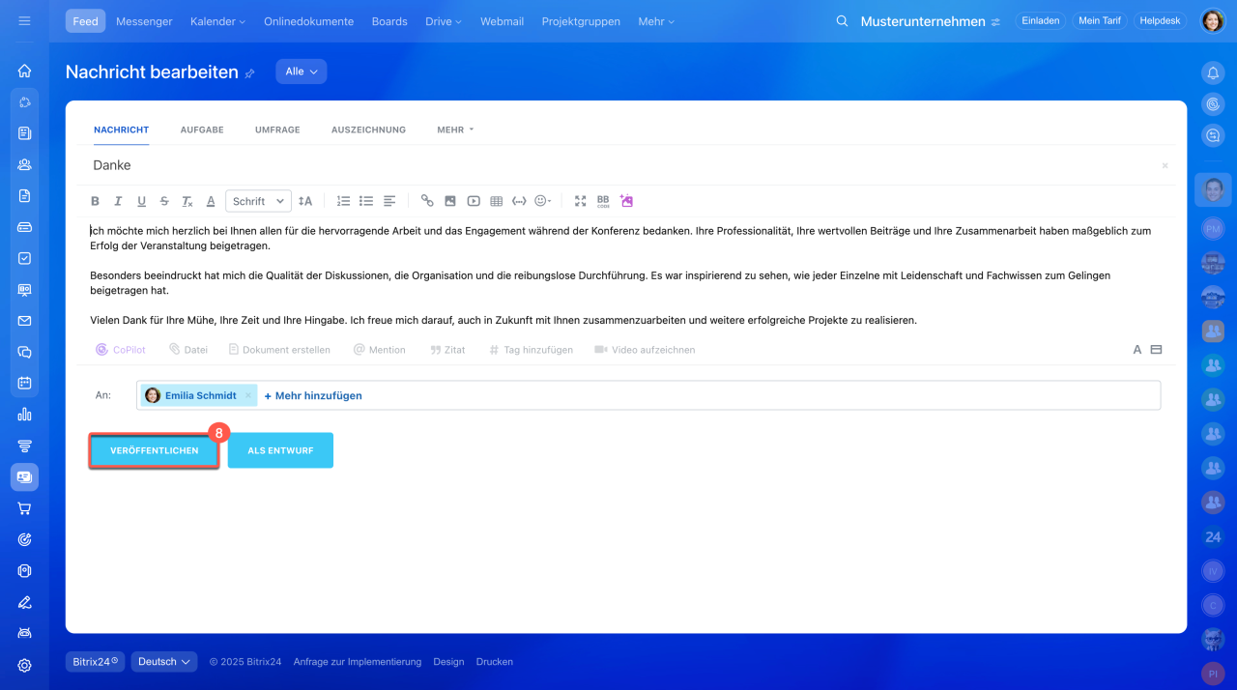Open the Alle filter dropdown
Screen dimensions: 1237x690
[x=302, y=72]
